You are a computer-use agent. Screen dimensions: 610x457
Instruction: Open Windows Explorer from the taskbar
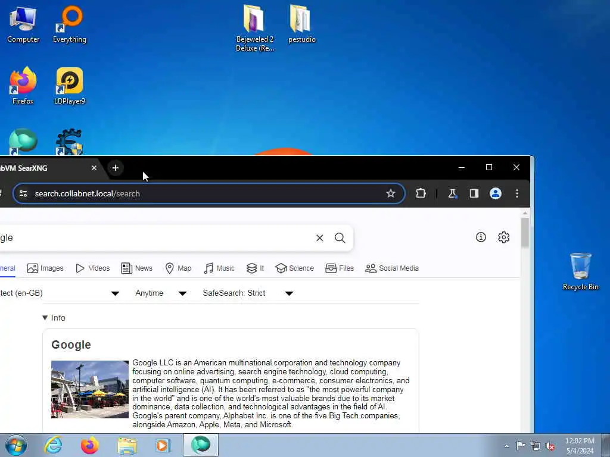pyautogui.click(x=127, y=445)
